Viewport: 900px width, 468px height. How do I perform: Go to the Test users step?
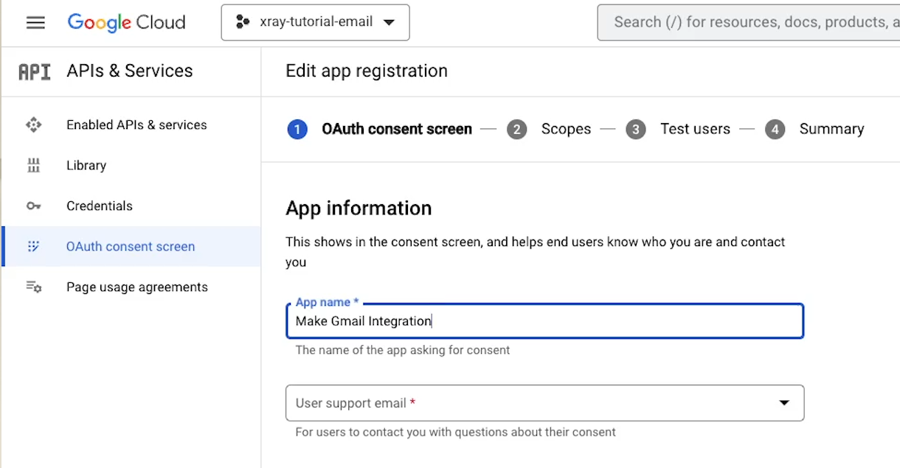pyautogui.click(x=695, y=129)
